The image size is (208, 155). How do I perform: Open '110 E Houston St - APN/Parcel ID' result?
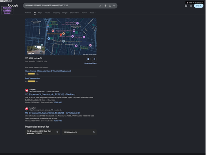point(52,113)
